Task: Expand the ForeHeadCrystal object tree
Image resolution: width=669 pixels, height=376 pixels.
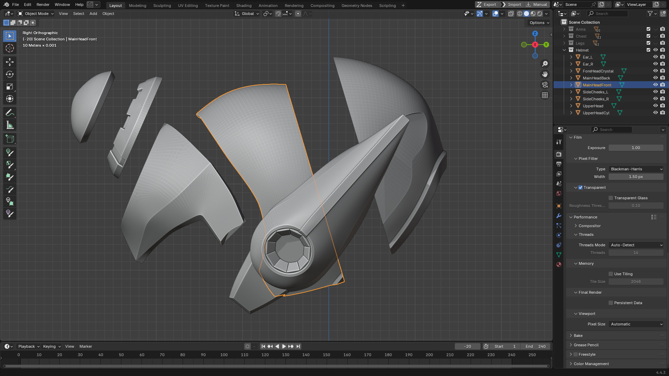Action: point(571,71)
